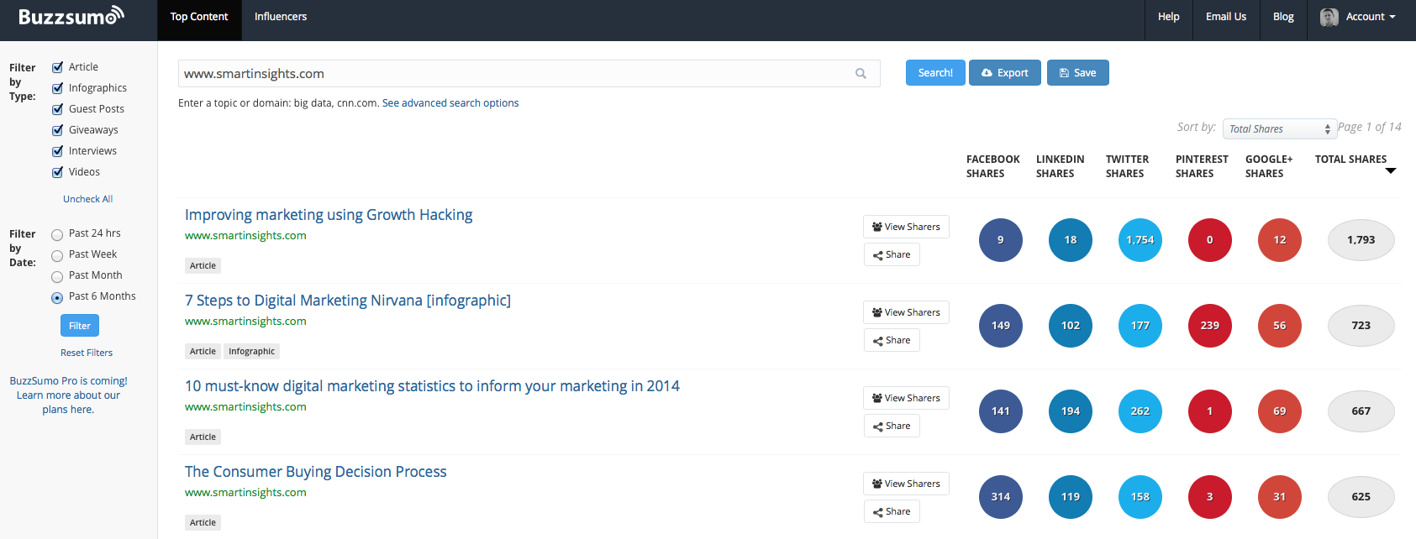This screenshot has height=539, width=1416.
Task: Click the Uncheck All link
Action: [x=87, y=199]
